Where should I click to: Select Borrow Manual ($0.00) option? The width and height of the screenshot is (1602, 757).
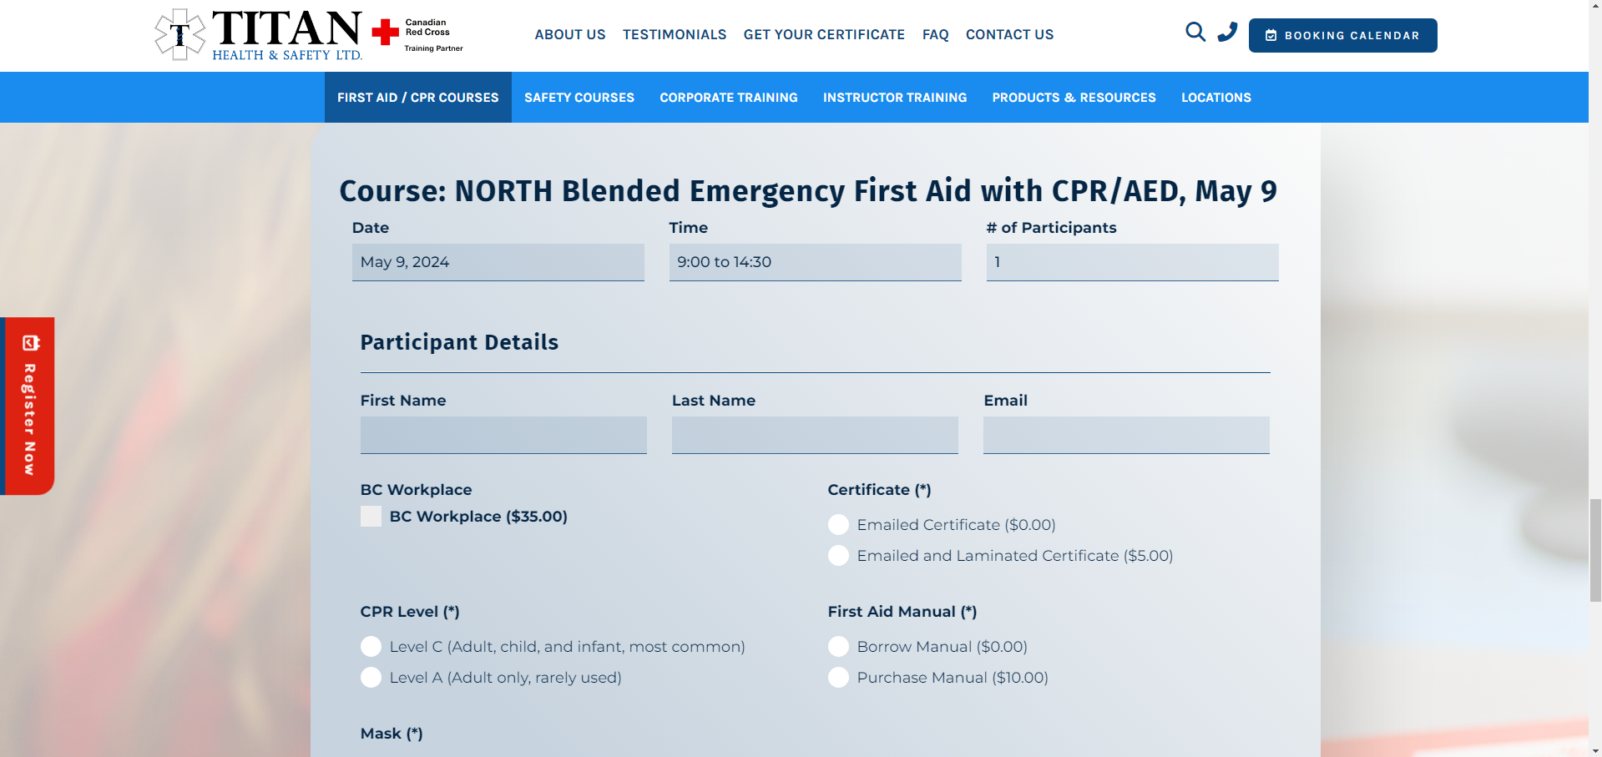pos(838,647)
